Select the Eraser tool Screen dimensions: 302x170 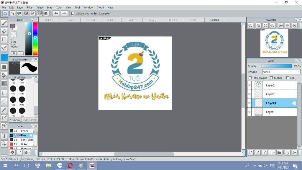coord(4,31)
